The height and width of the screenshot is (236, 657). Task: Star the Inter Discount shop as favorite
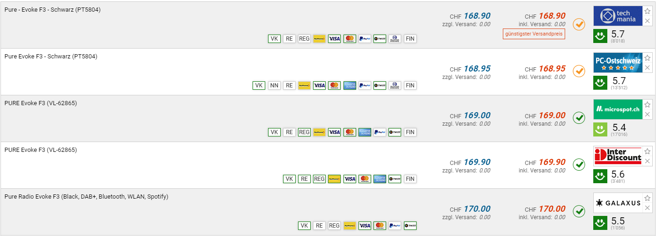pos(647,151)
